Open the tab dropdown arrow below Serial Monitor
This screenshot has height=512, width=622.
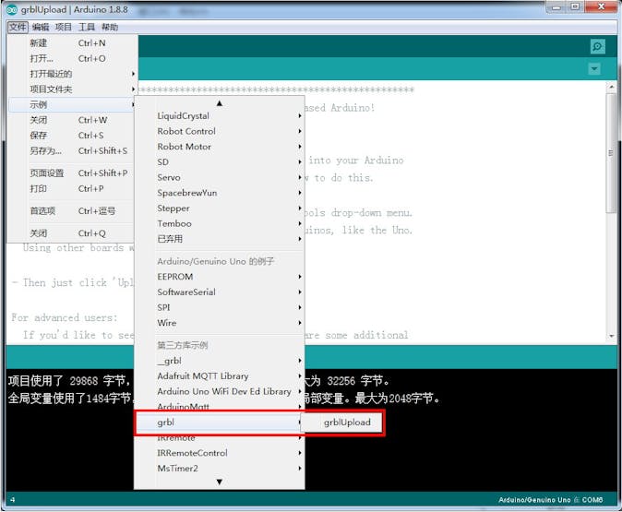tap(593, 69)
